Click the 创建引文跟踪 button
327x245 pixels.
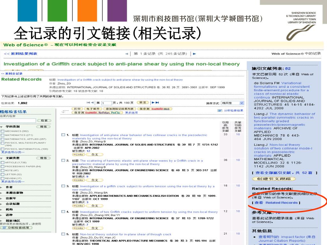(274, 179)
